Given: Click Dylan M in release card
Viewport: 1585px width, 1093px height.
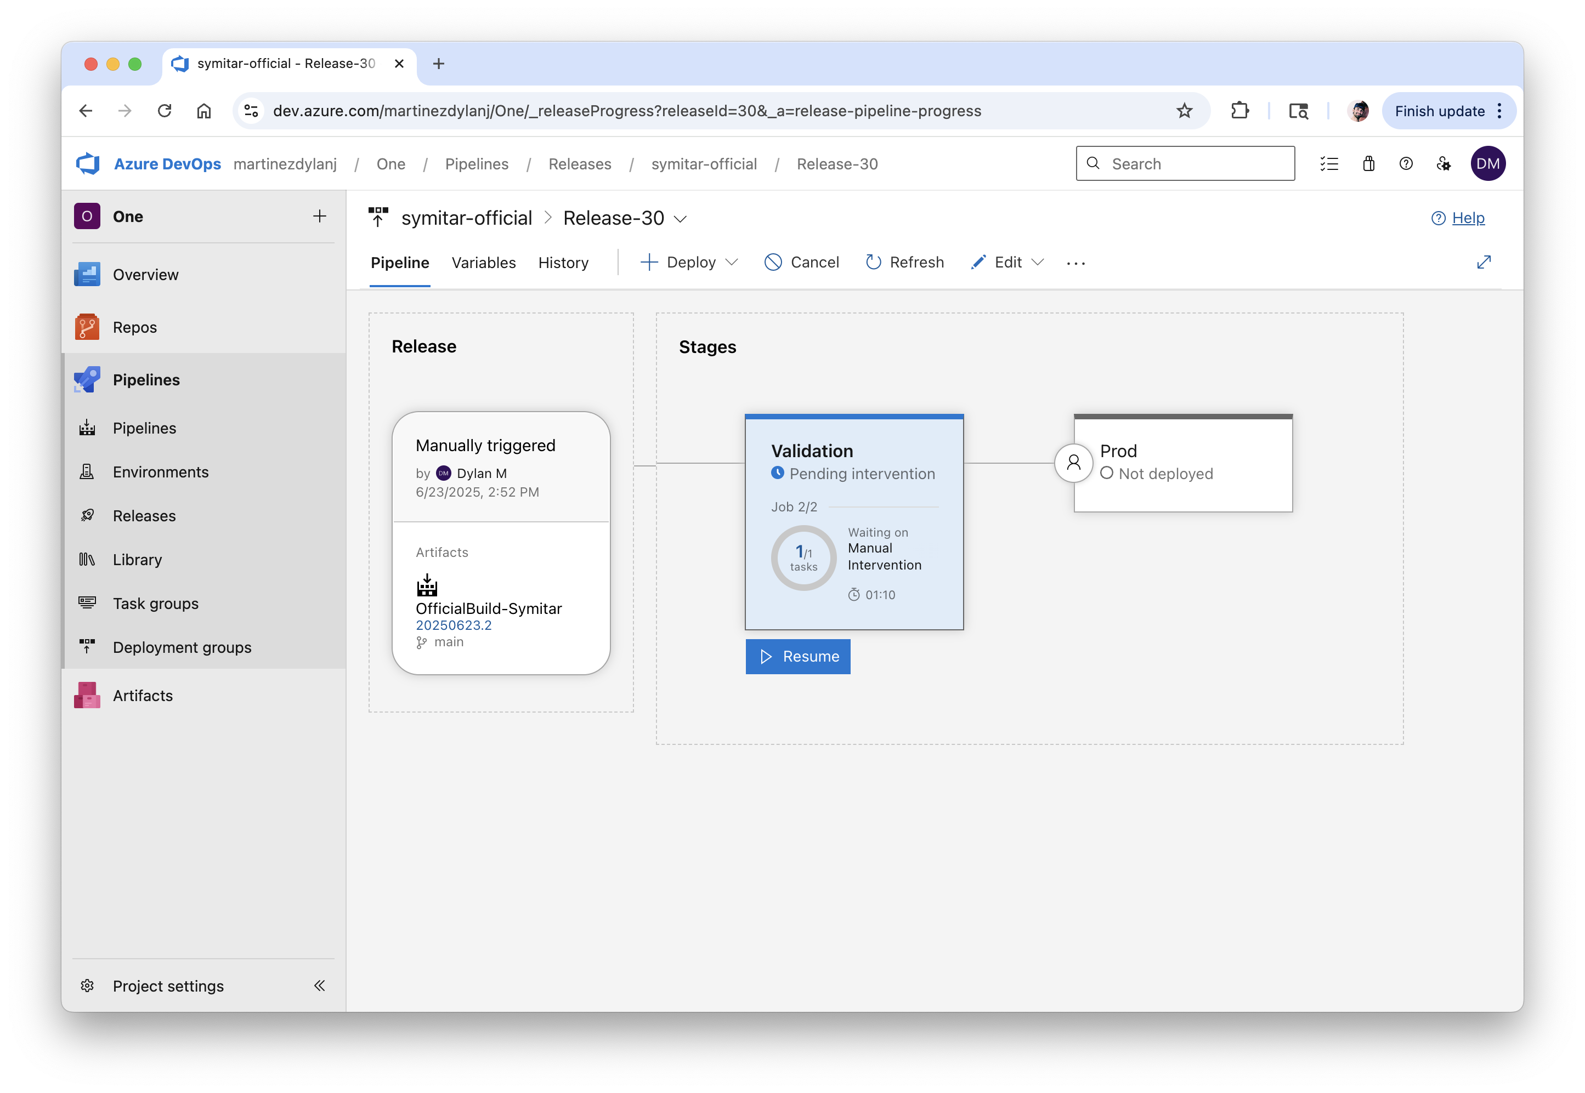Looking at the screenshot, I should coord(482,473).
